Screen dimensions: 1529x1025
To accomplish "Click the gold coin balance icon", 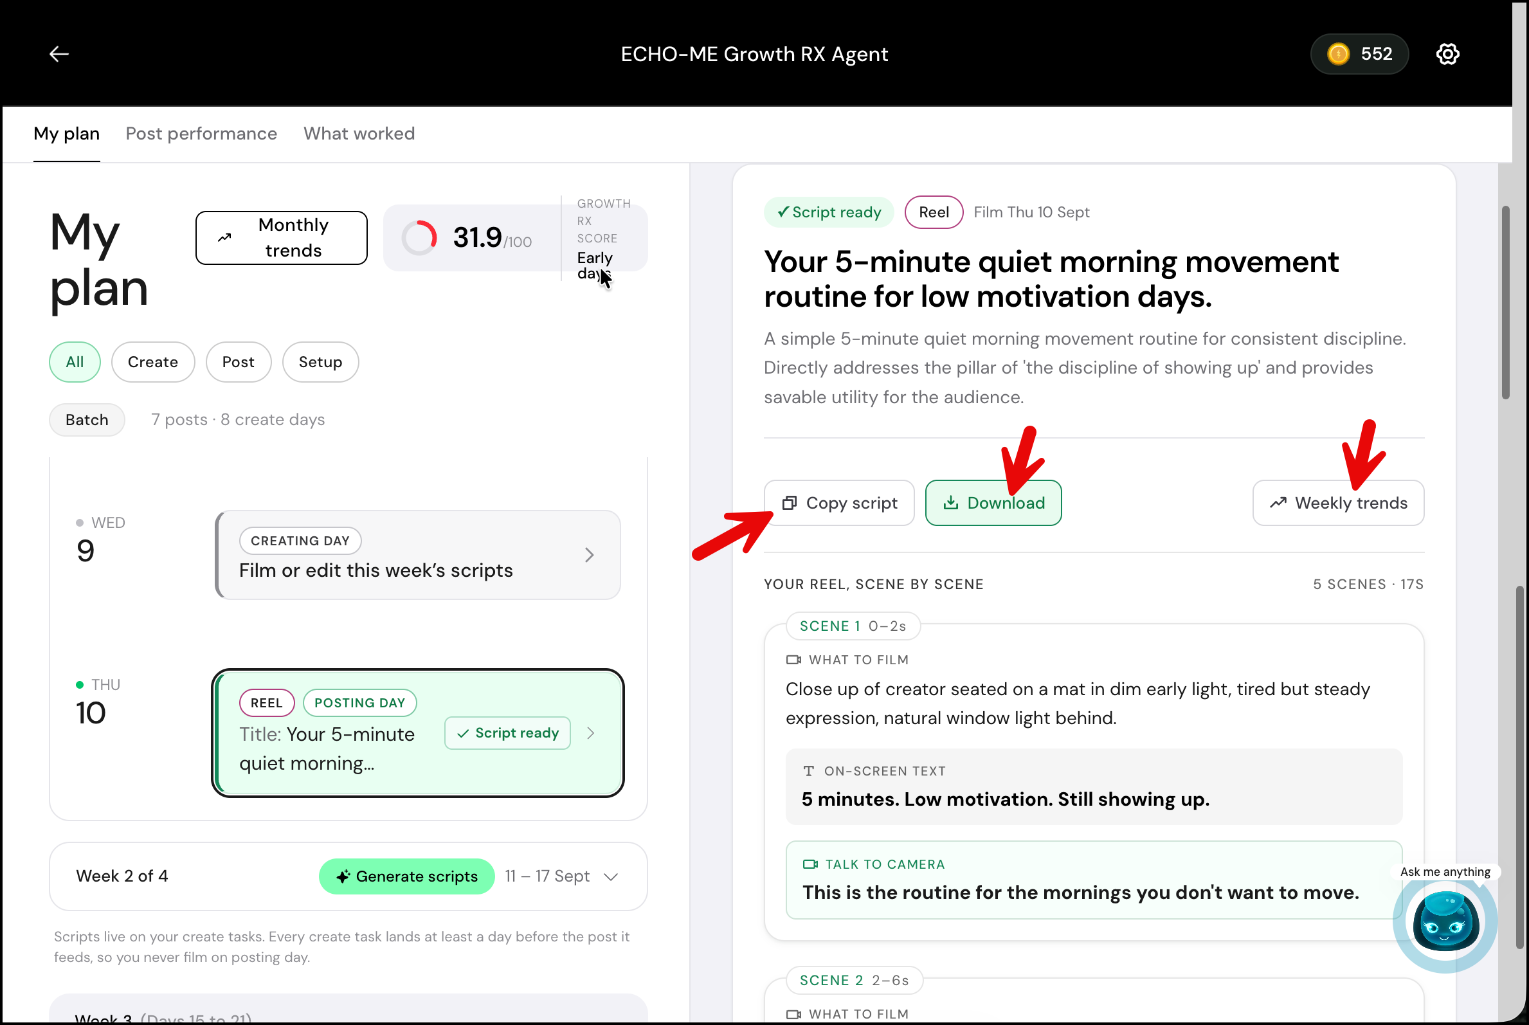I will click(x=1338, y=53).
